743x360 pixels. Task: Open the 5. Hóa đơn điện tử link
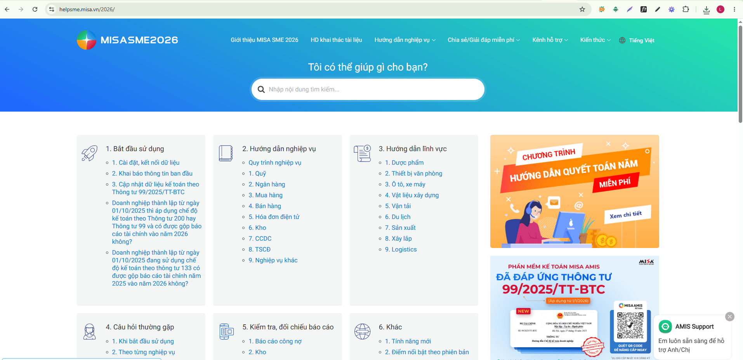(274, 217)
